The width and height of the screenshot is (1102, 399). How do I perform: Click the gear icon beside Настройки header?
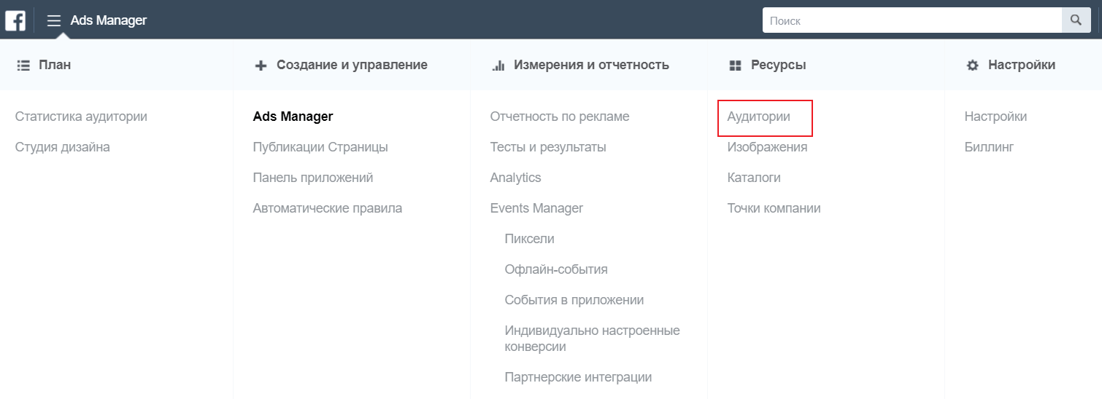[x=972, y=66]
